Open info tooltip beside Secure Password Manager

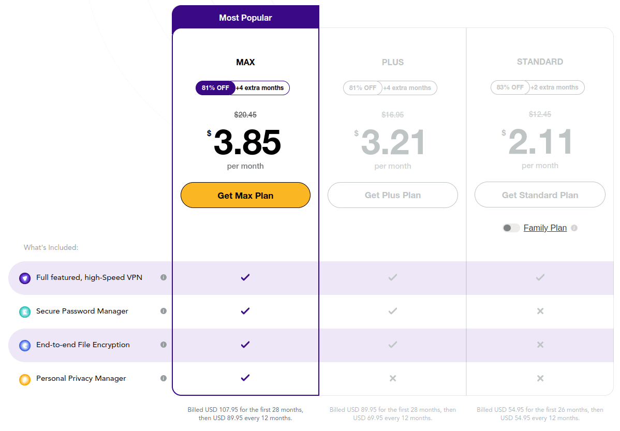click(164, 311)
